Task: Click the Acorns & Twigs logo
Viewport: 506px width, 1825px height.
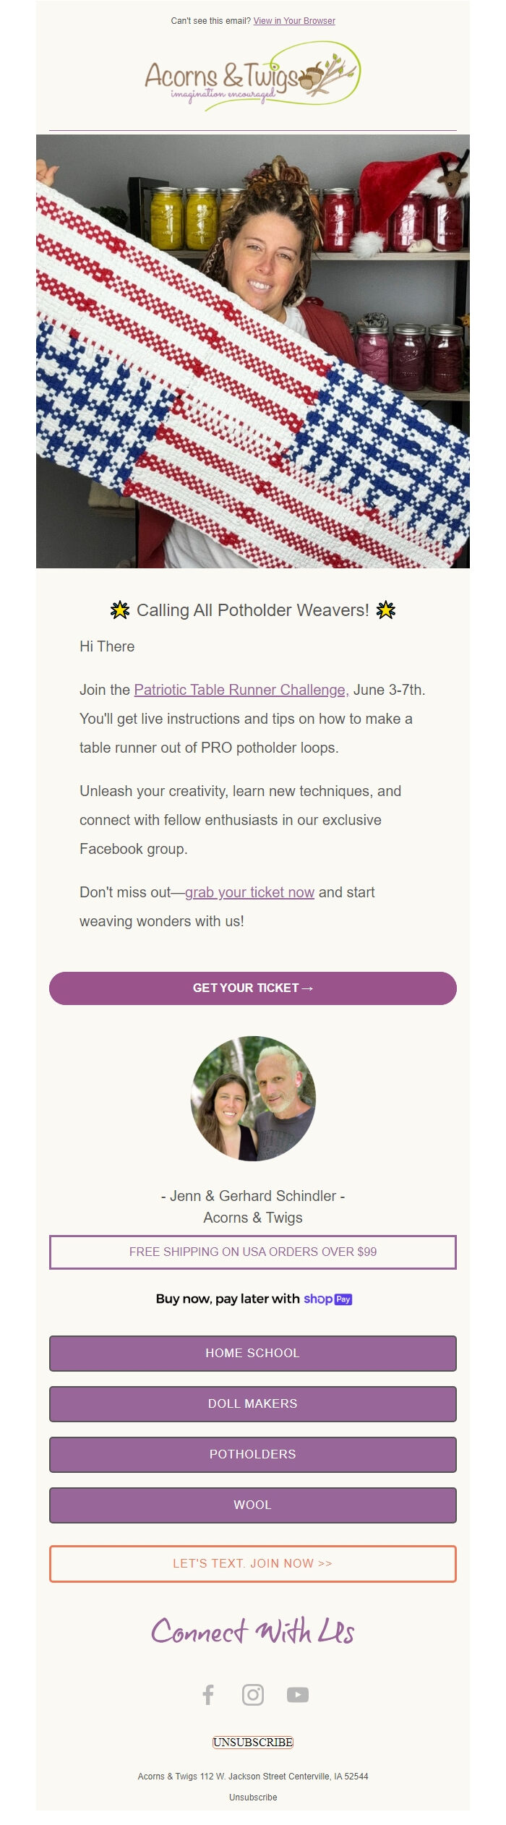Action: 252,78
